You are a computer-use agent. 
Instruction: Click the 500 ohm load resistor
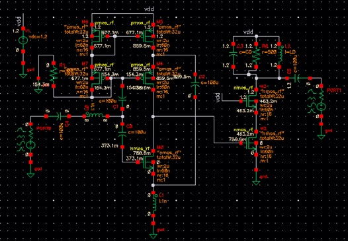(x=256, y=55)
